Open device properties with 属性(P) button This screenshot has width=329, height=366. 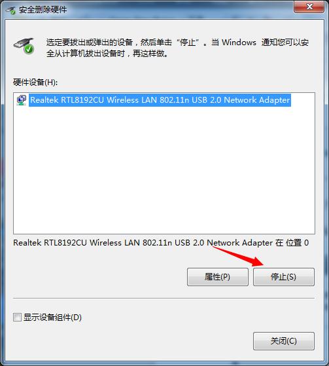click(x=218, y=277)
